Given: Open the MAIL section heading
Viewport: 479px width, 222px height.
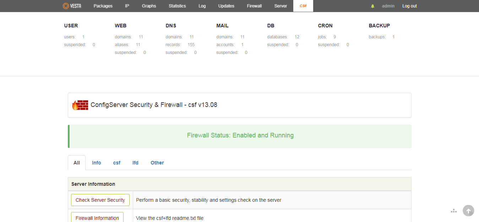Looking at the screenshot, I should pyautogui.click(x=223, y=26).
